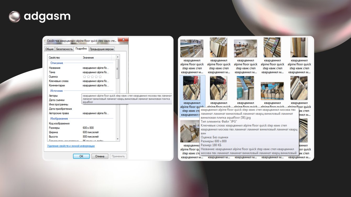The width and height of the screenshot is (351, 197).
Task: Click the Изображение section header
Action: click(59, 119)
